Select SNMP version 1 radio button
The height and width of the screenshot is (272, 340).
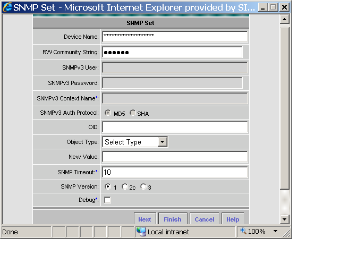click(x=107, y=186)
